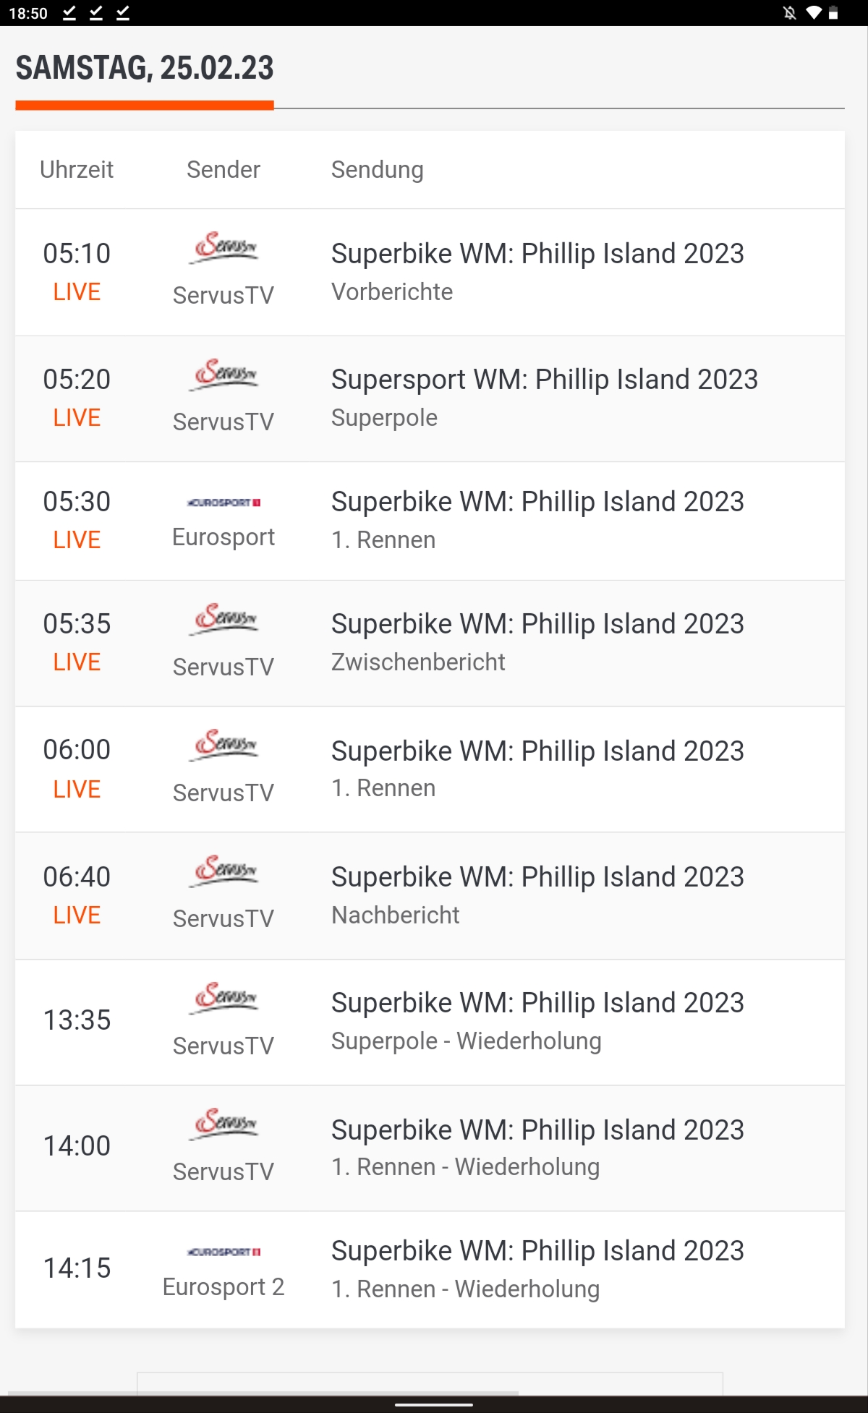
Task: Click the ServusTV logo in the 05:10 row
Action: (x=225, y=247)
